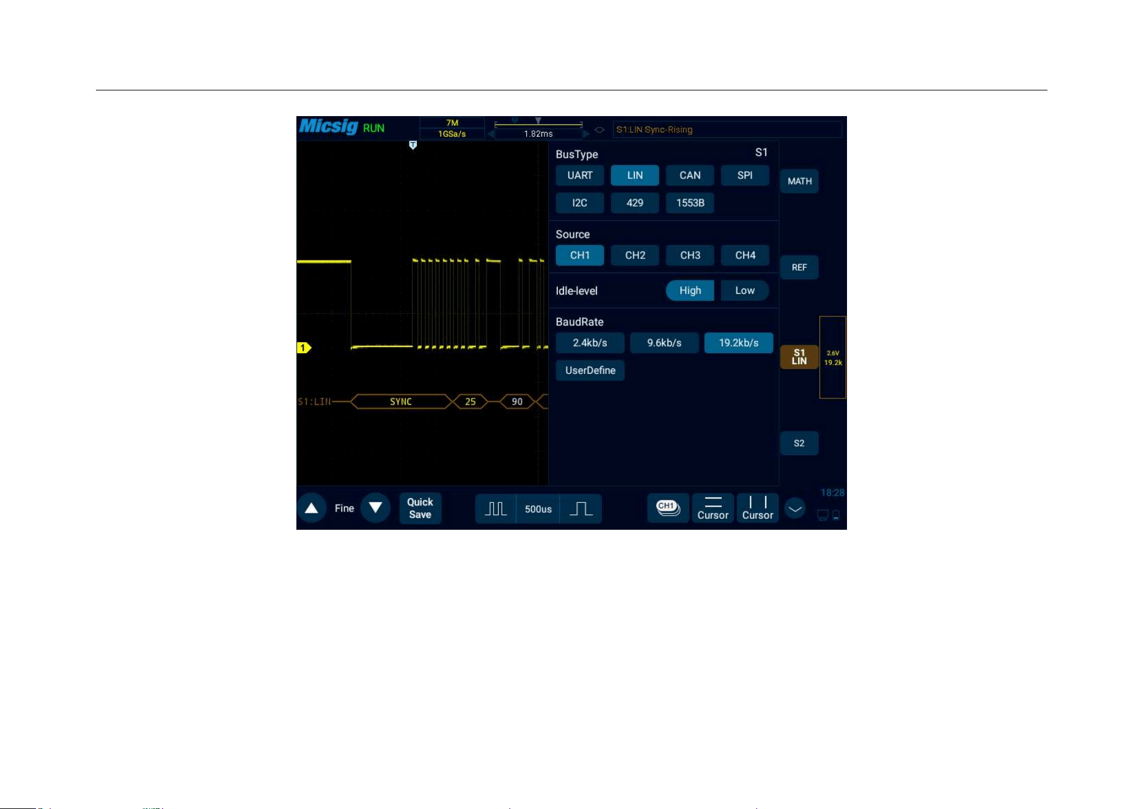Viewport: 1144px width, 809px height.
Task: Move trigger position right arrow
Action: tap(586, 134)
